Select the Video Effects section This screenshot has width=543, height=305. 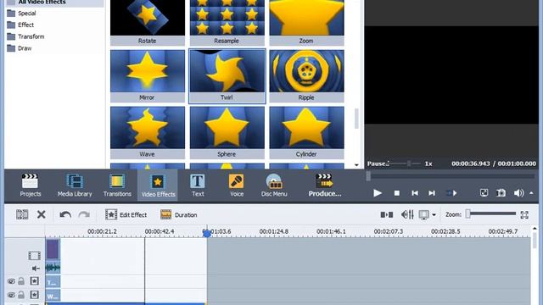click(x=158, y=186)
